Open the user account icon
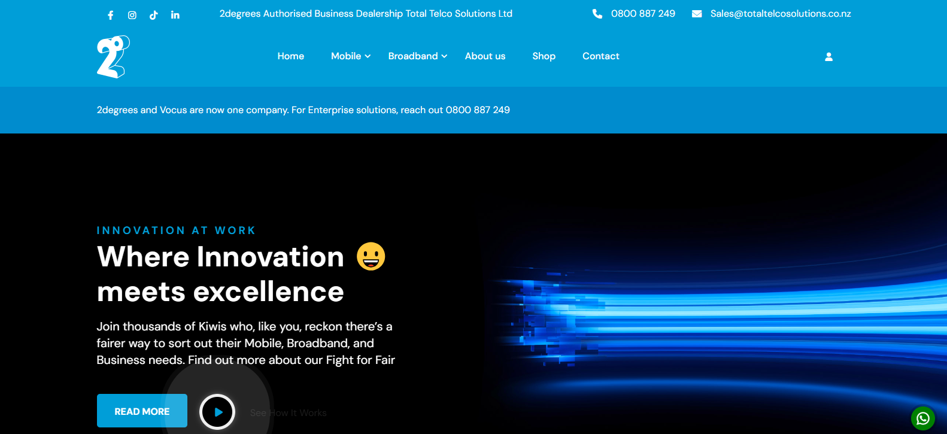Image resolution: width=947 pixels, height=434 pixels. point(828,57)
